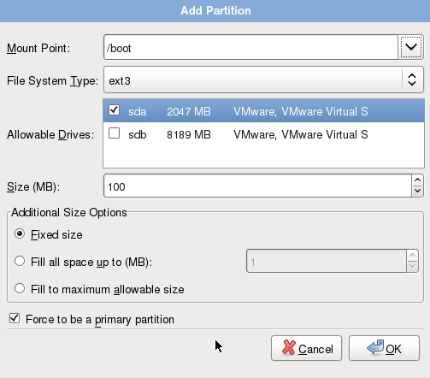The image size is (430, 378).
Task: Click the red X icon on Cancel
Action: tap(289, 348)
